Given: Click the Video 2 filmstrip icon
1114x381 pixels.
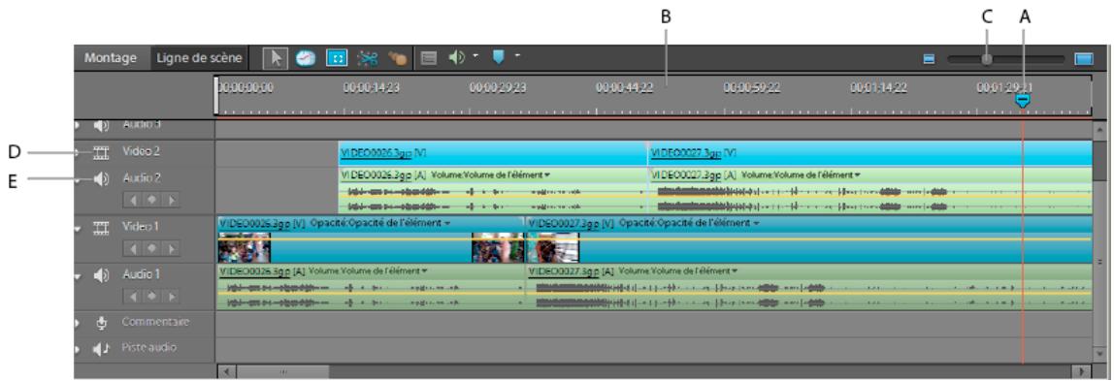Looking at the screenshot, I should 102,152.
